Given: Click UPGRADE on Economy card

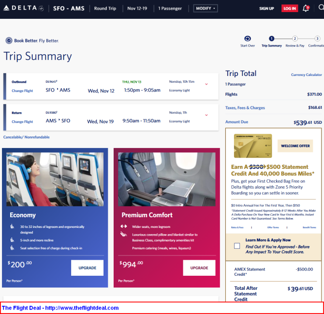Looking at the screenshot, I should click(x=87, y=268).
